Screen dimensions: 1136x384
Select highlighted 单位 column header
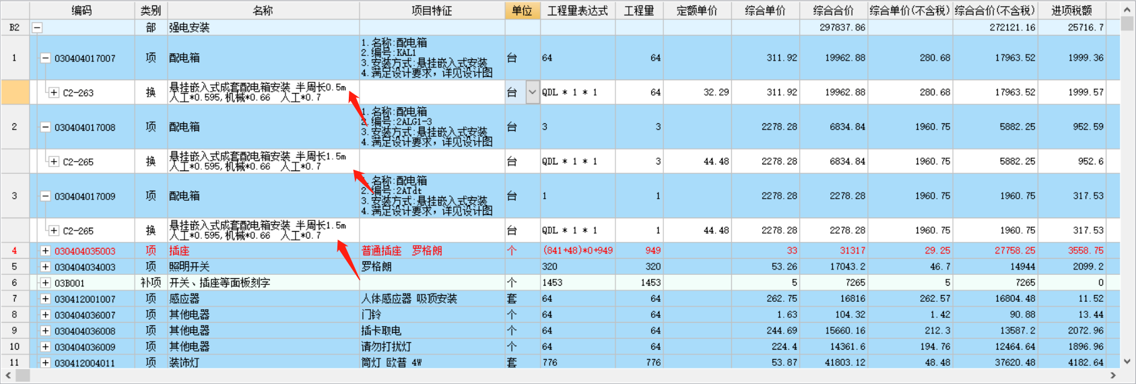pyautogui.click(x=523, y=10)
